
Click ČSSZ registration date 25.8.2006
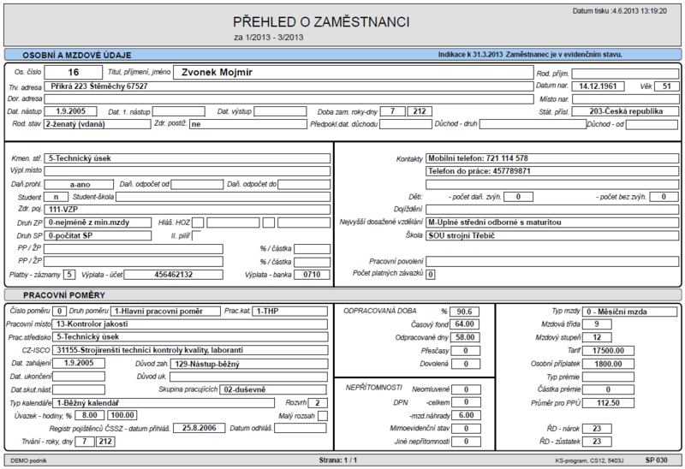coord(200,428)
